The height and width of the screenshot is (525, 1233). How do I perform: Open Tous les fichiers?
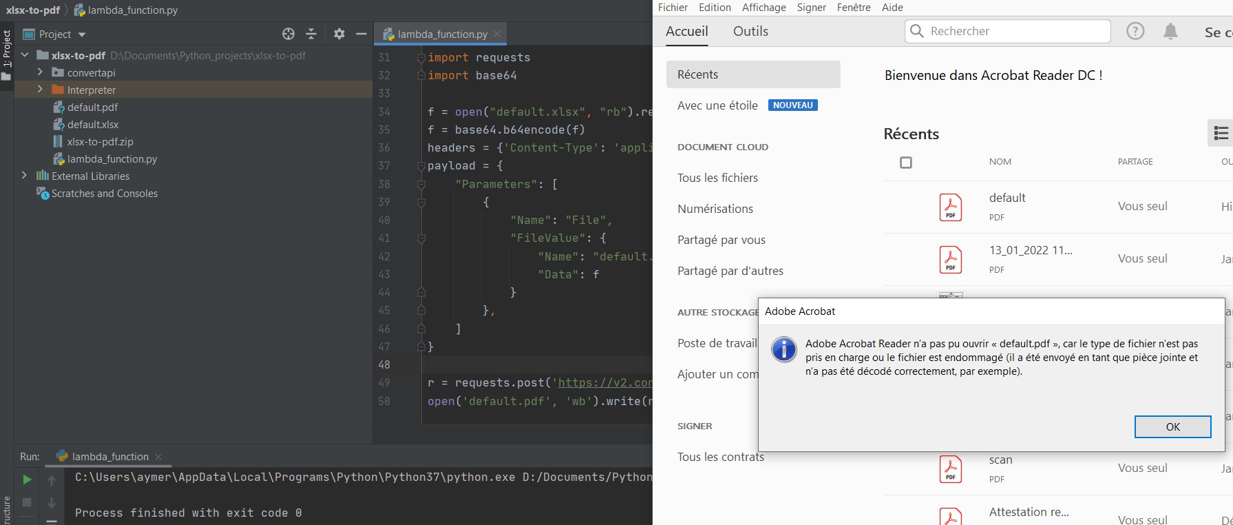point(717,178)
